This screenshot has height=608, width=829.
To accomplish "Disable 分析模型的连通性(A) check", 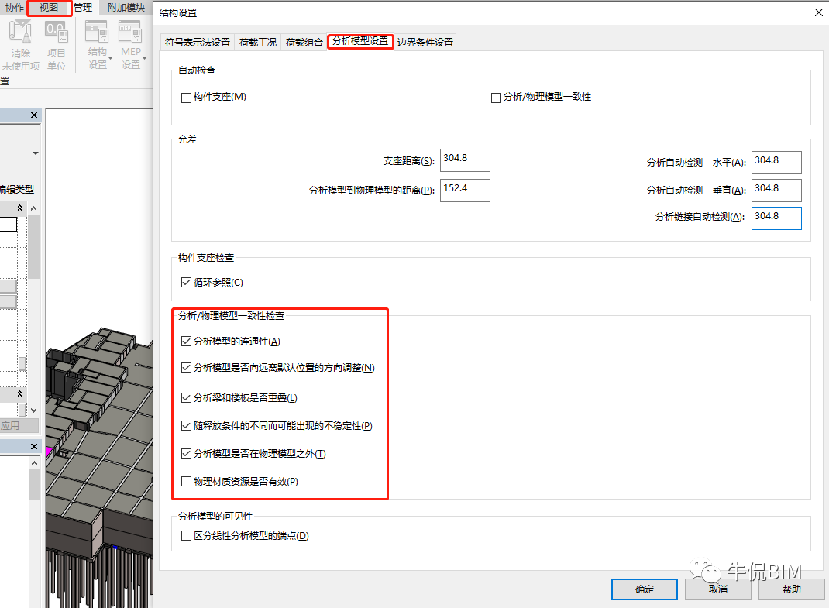I will [x=187, y=341].
